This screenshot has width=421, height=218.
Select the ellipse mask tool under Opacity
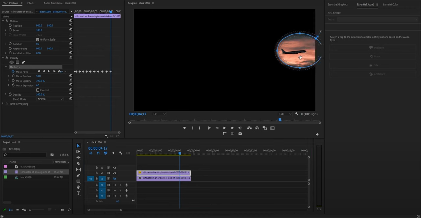coord(12,62)
